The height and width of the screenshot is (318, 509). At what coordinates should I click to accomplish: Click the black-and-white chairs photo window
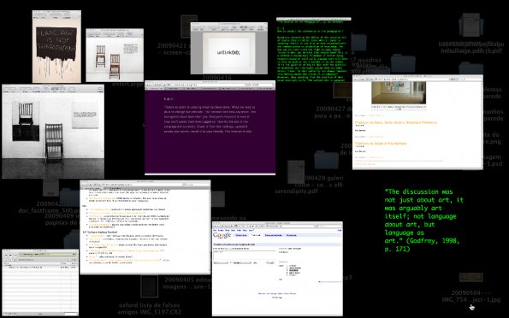coord(53,132)
